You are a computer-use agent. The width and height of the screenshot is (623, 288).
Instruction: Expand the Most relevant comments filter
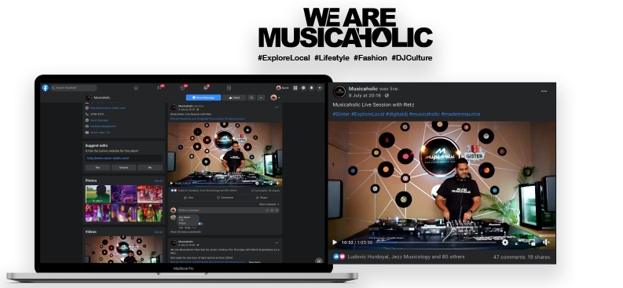click(269, 204)
